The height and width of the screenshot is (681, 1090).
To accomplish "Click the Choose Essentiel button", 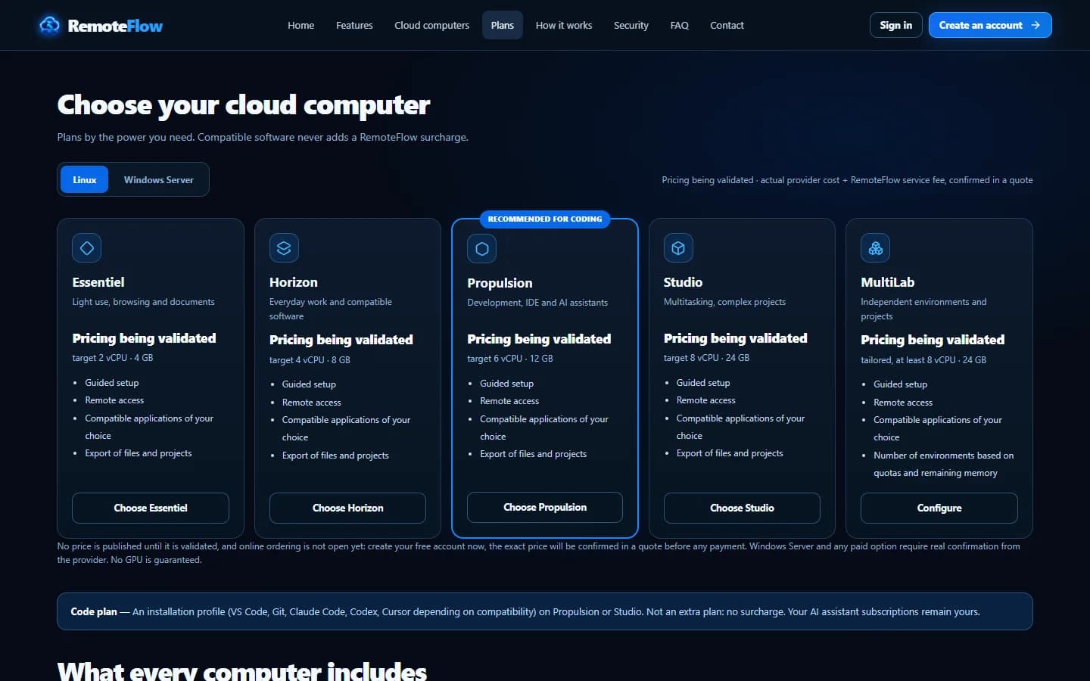I will pos(151,508).
